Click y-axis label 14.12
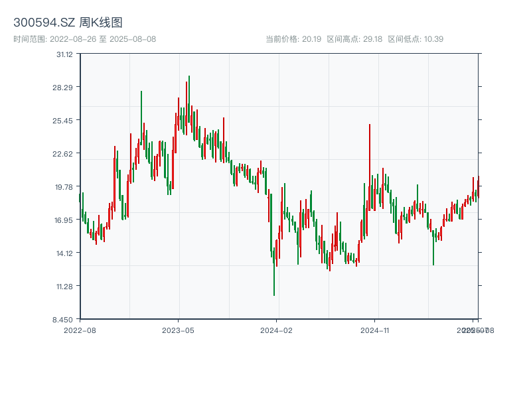This screenshot has width=531, height=398. tap(64, 253)
